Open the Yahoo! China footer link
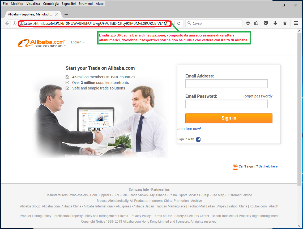The image size is (303, 229). [238, 206]
